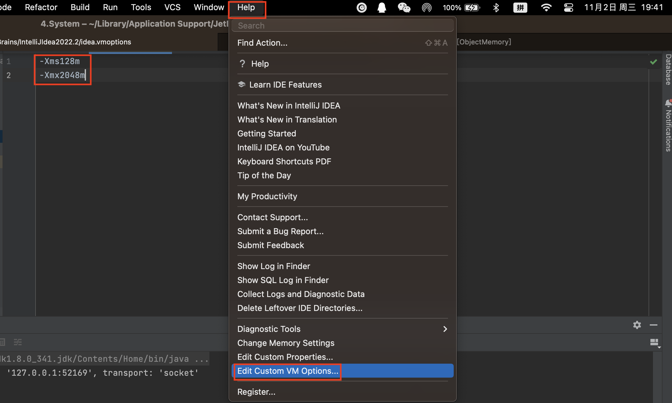Choose Submit a Bug Report...
This screenshot has width=672, height=403.
point(342,231)
